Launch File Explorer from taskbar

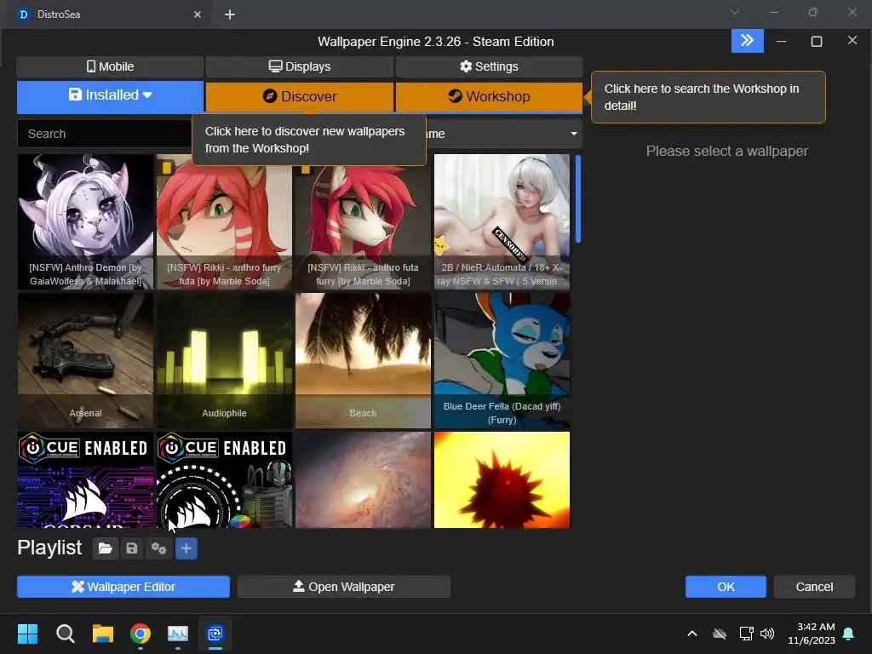tap(103, 634)
